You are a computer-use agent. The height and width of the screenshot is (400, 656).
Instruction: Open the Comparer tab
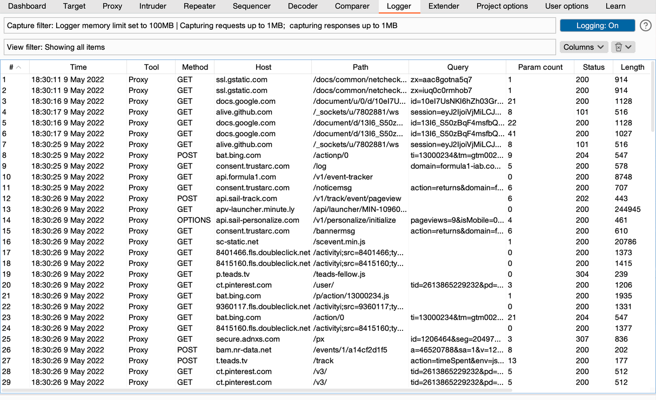(x=352, y=6)
